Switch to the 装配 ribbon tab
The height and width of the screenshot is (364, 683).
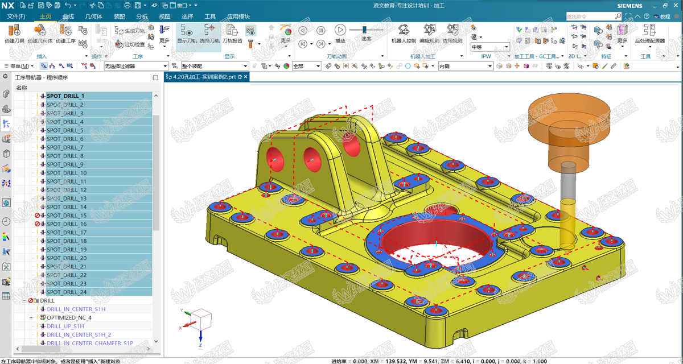pyautogui.click(x=119, y=16)
